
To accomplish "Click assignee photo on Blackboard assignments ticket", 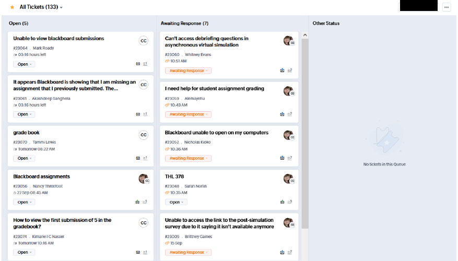I will tap(144, 179).
